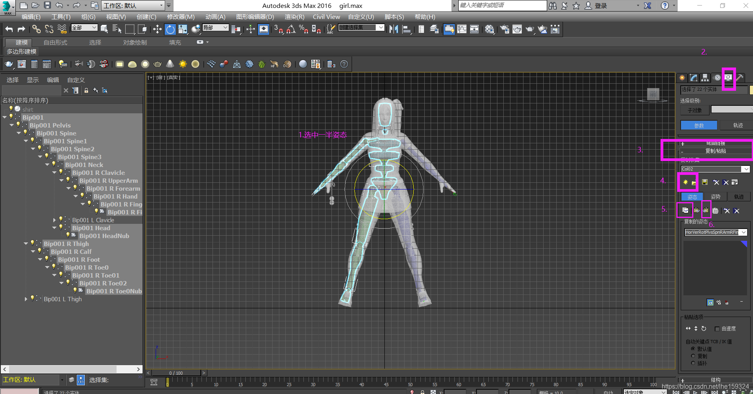The image size is (753, 394).
Task: Open the Motion panel tab icon
Action: tap(717, 78)
